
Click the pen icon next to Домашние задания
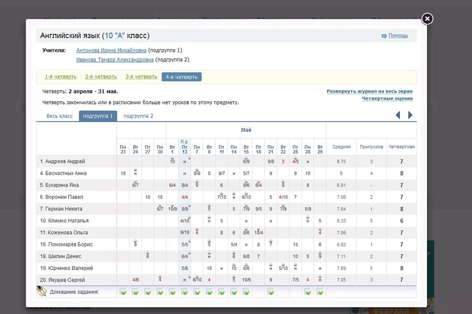pyautogui.click(x=41, y=291)
